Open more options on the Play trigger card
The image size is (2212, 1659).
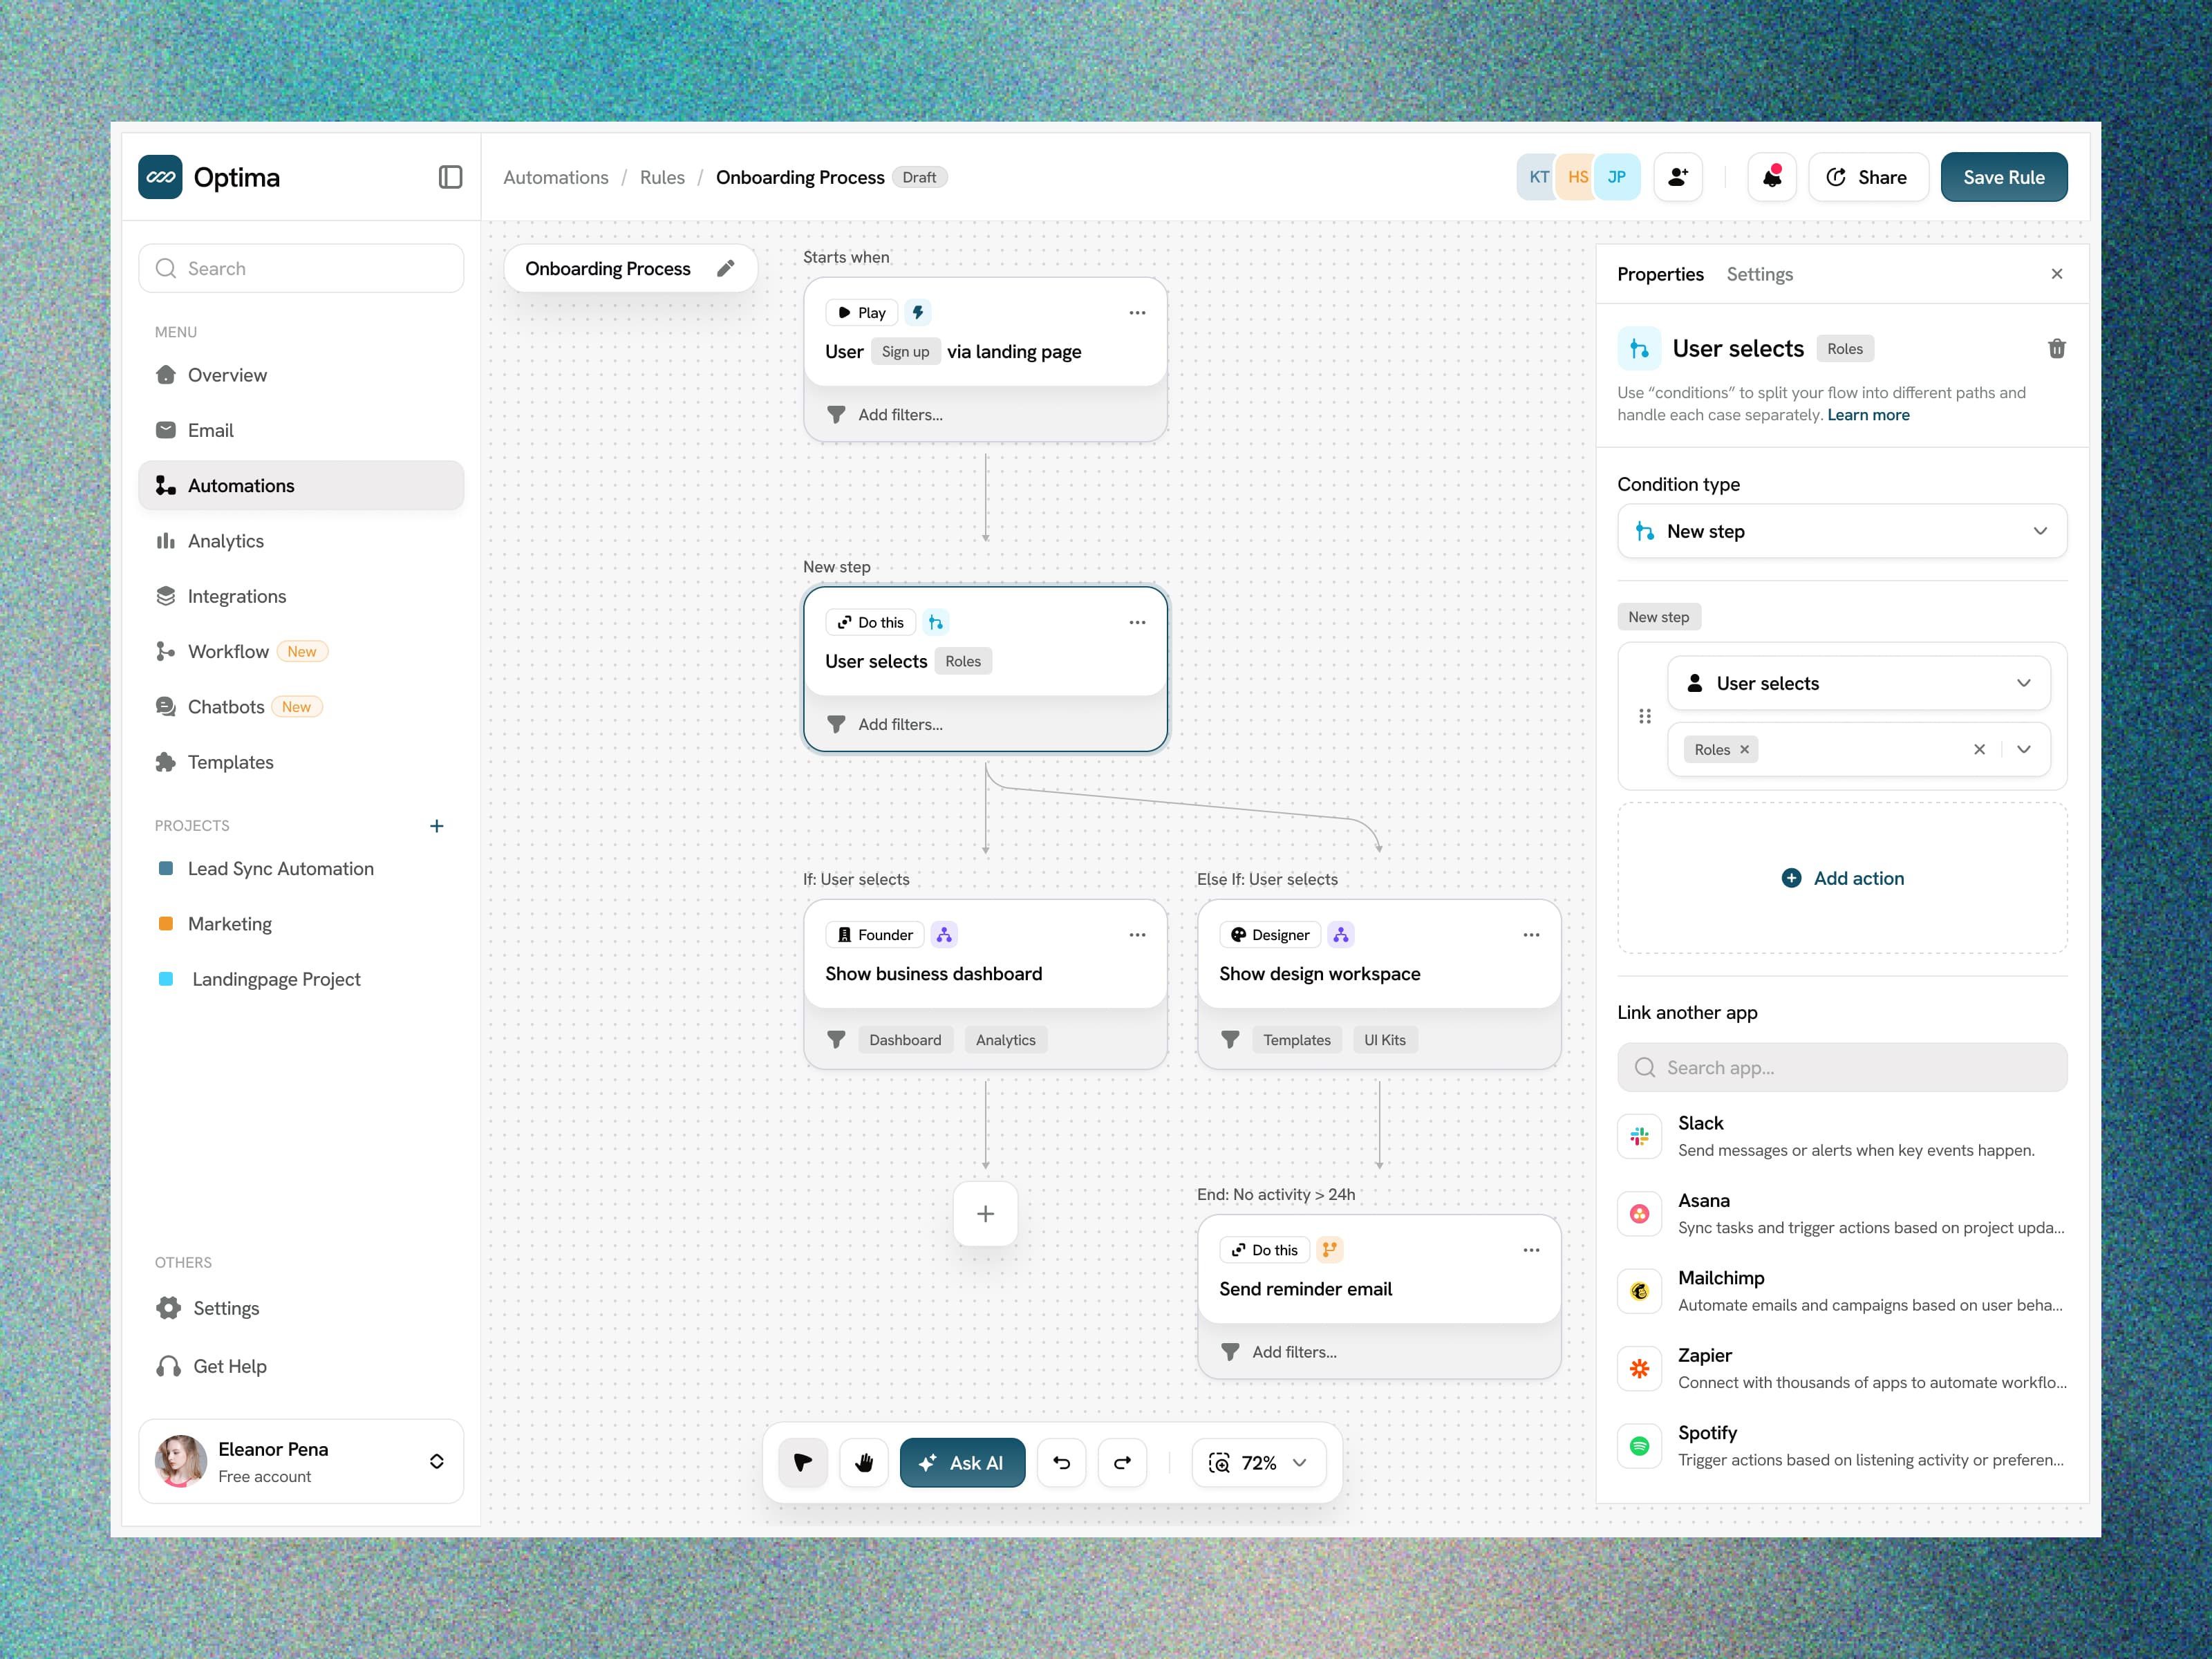[x=1137, y=312]
